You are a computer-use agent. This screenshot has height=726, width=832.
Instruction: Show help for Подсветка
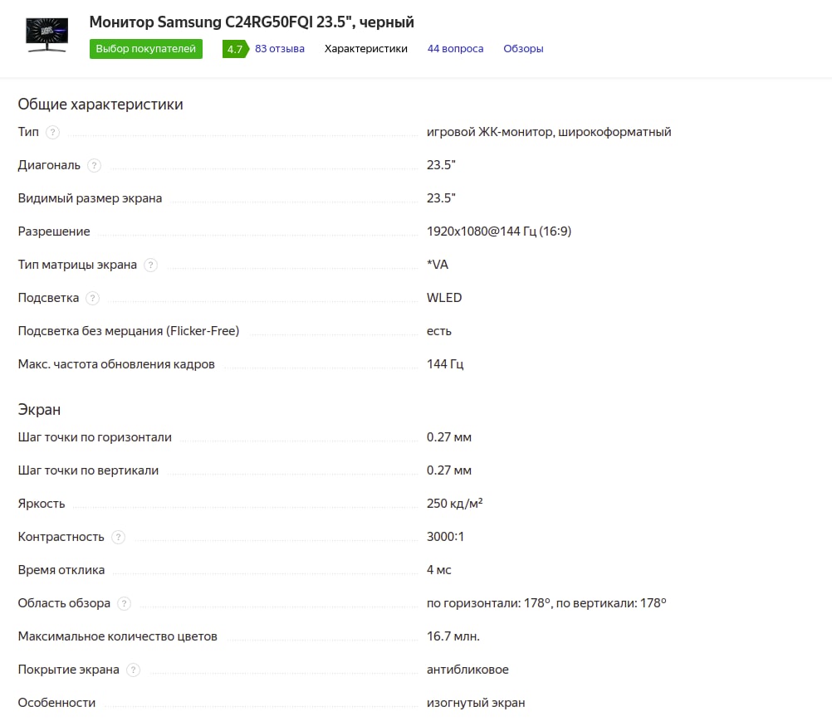click(92, 298)
